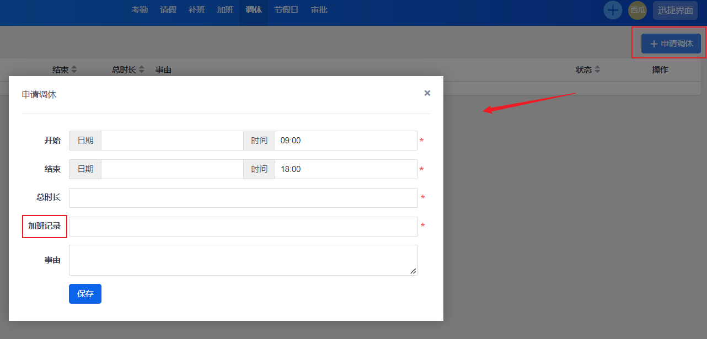Viewport: 707px width, 339px height.
Task: Click the 事由 column header
Action: point(163,70)
